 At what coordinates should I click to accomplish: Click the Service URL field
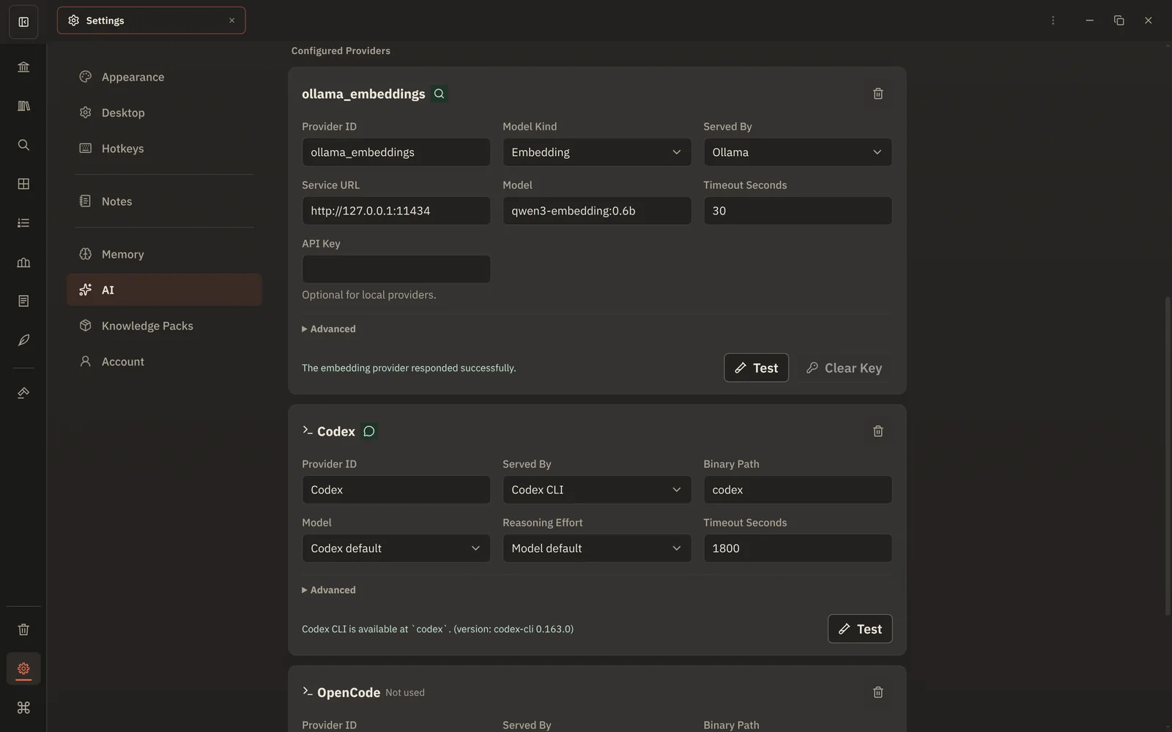(396, 211)
